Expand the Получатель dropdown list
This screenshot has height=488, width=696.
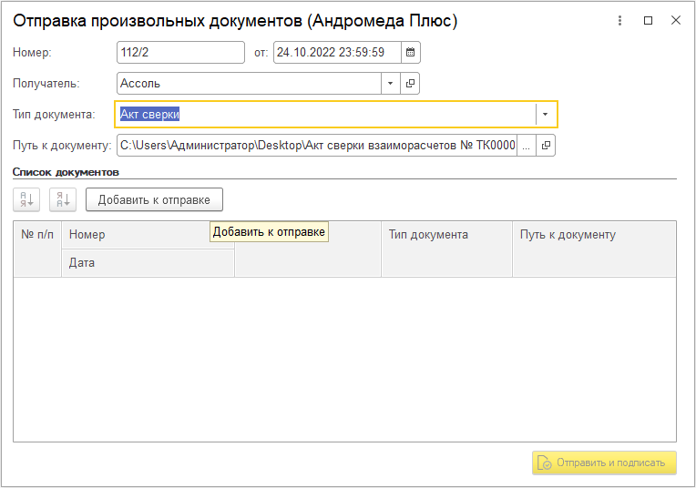[x=390, y=84]
